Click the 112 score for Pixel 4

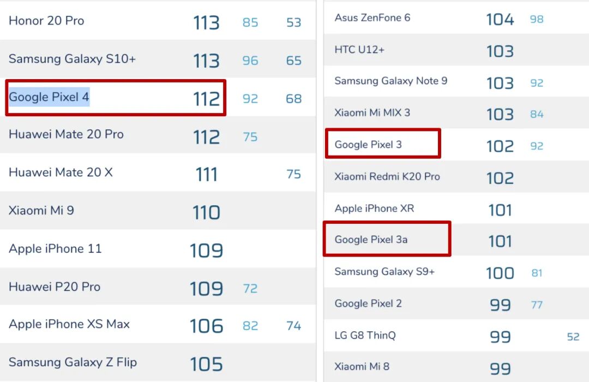click(206, 99)
